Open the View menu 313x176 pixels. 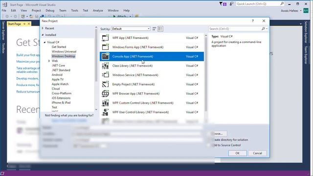(24, 10)
